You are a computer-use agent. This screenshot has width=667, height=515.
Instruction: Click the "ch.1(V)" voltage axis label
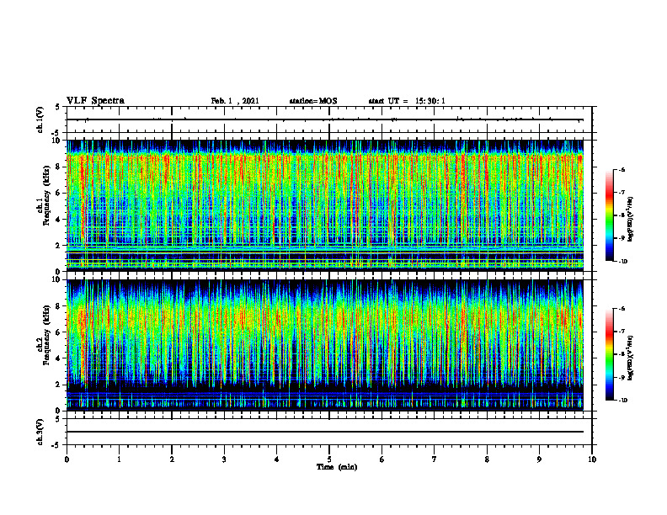pyautogui.click(x=40, y=119)
